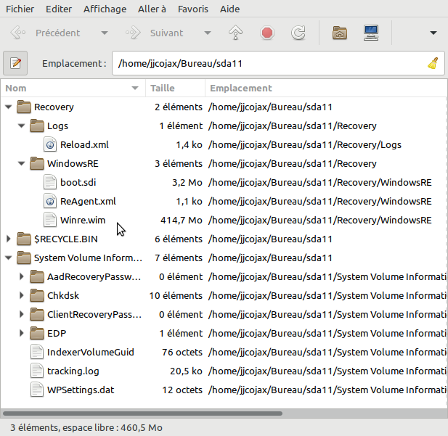Sort by the Emplacement column header
The height and width of the screenshot is (436, 448).
coord(326,88)
